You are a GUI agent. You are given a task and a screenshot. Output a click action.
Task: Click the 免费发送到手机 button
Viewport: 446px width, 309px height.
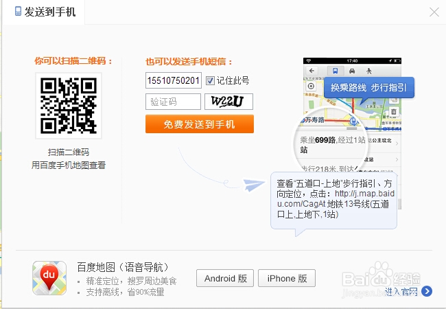pyautogui.click(x=200, y=124)
